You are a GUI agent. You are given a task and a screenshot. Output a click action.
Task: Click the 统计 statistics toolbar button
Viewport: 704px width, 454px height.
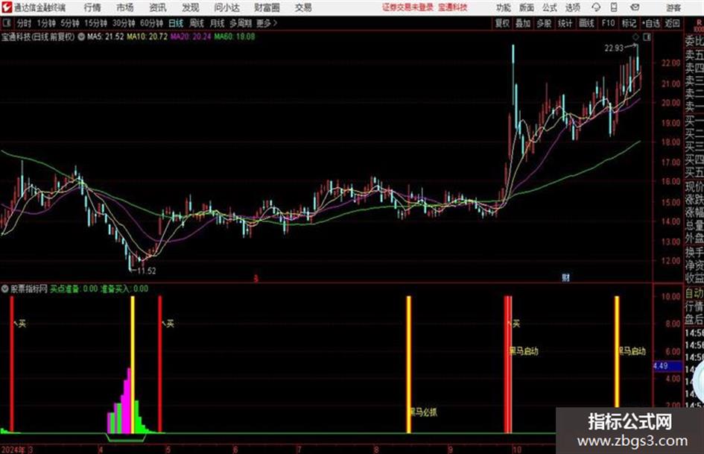565,23
